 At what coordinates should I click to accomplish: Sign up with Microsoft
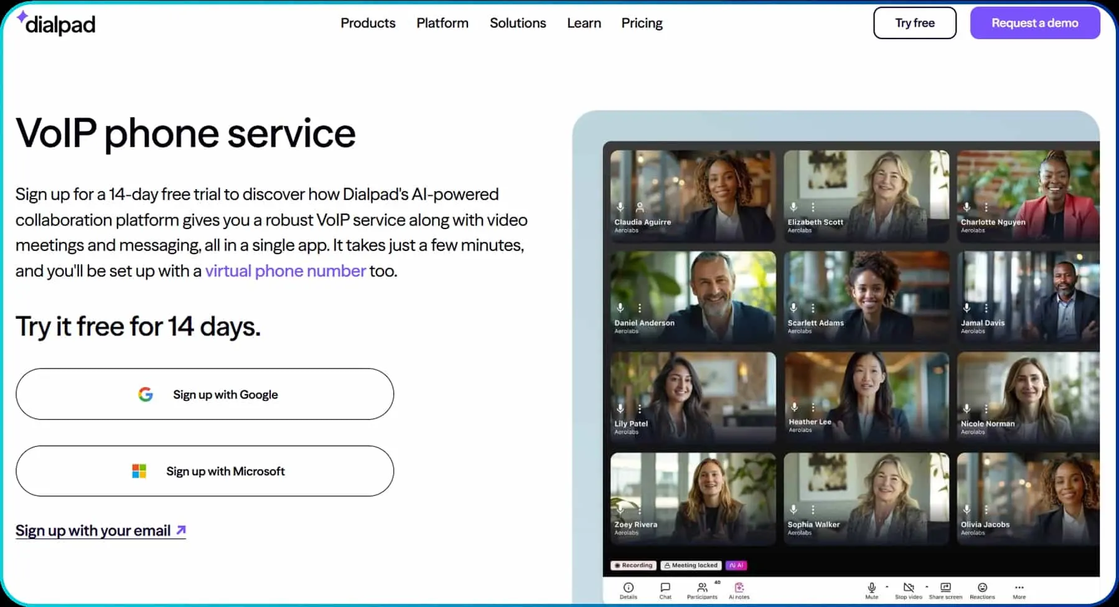pos(205,471)
